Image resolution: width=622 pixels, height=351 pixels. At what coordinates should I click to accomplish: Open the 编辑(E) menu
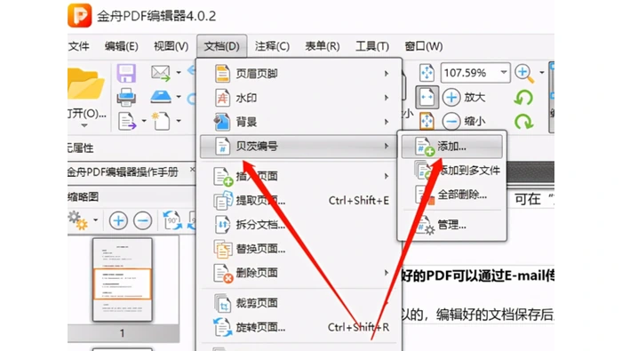pos(122,46)
